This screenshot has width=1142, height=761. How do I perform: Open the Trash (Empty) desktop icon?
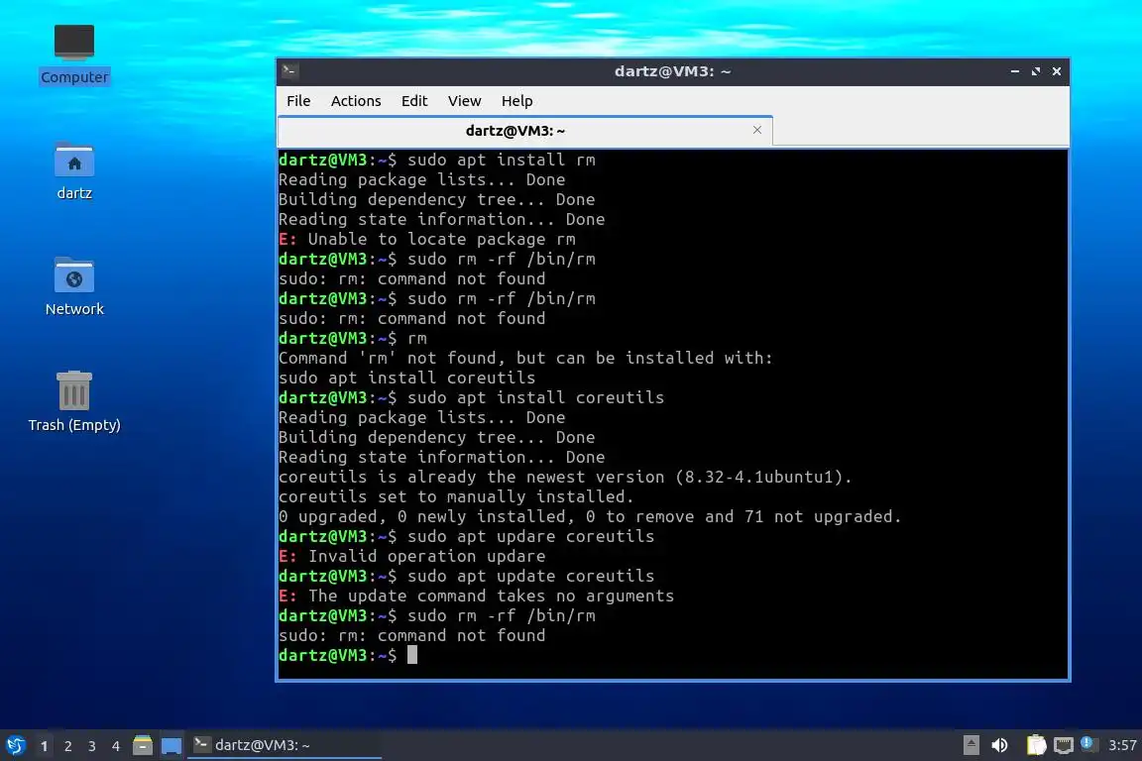[x=74, y=401]
